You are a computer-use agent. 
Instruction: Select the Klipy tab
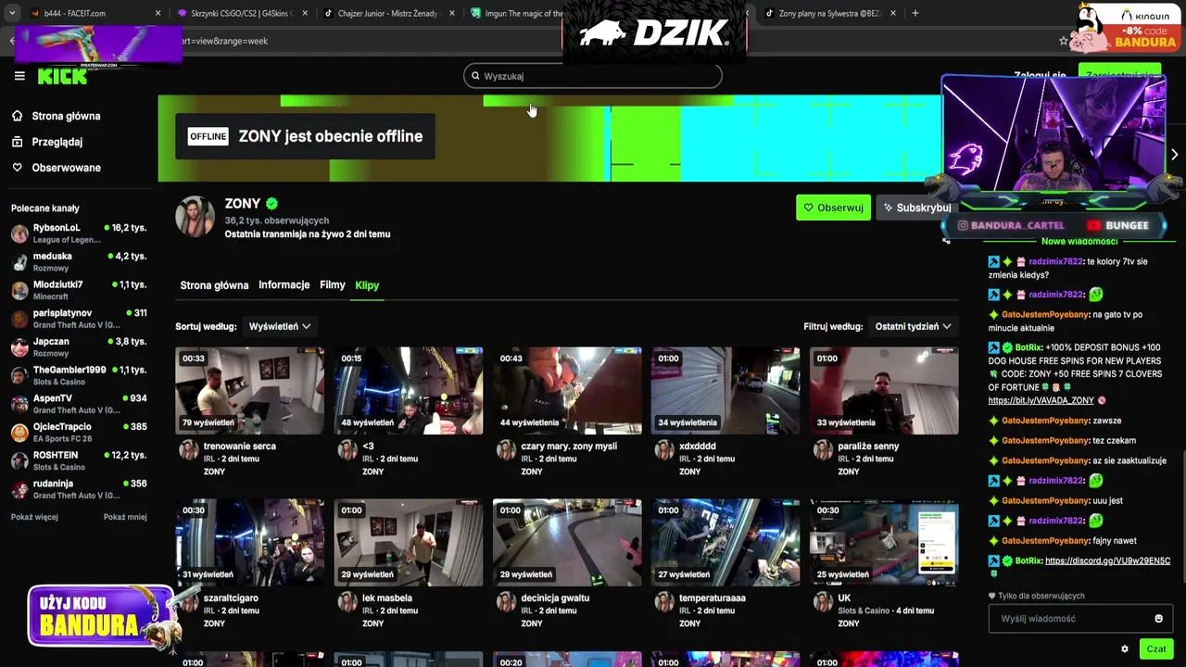(x=367, y=285)
